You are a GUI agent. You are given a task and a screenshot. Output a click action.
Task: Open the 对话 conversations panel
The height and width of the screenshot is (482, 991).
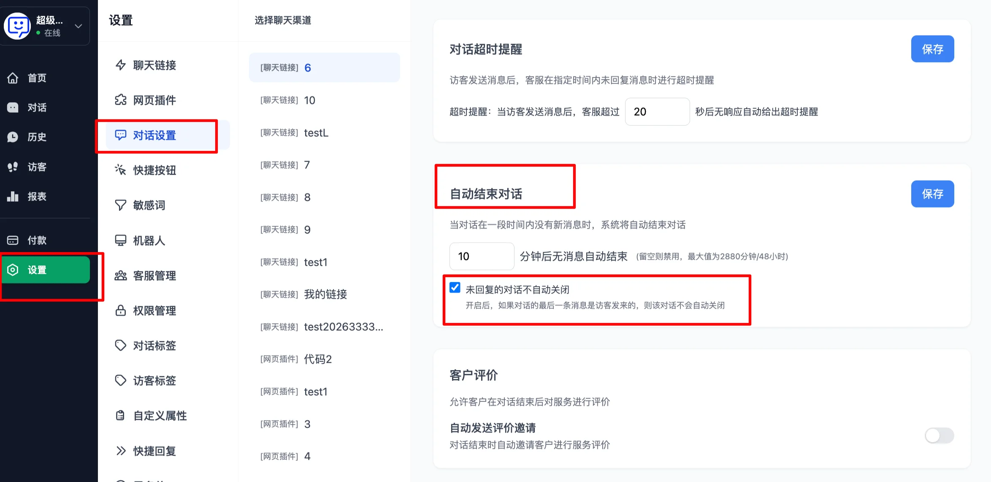[36, 107]
